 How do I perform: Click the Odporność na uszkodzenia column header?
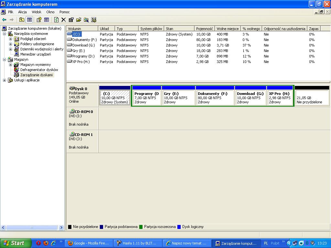(x=284, y=29)
